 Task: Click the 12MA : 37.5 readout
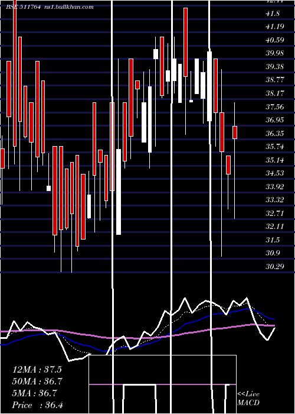point(37,370)
